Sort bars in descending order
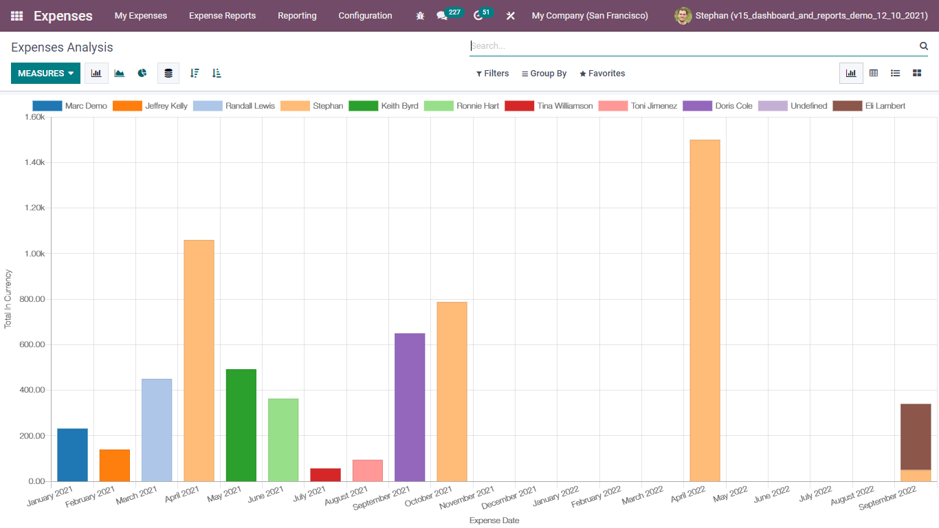 coord(195,73)
